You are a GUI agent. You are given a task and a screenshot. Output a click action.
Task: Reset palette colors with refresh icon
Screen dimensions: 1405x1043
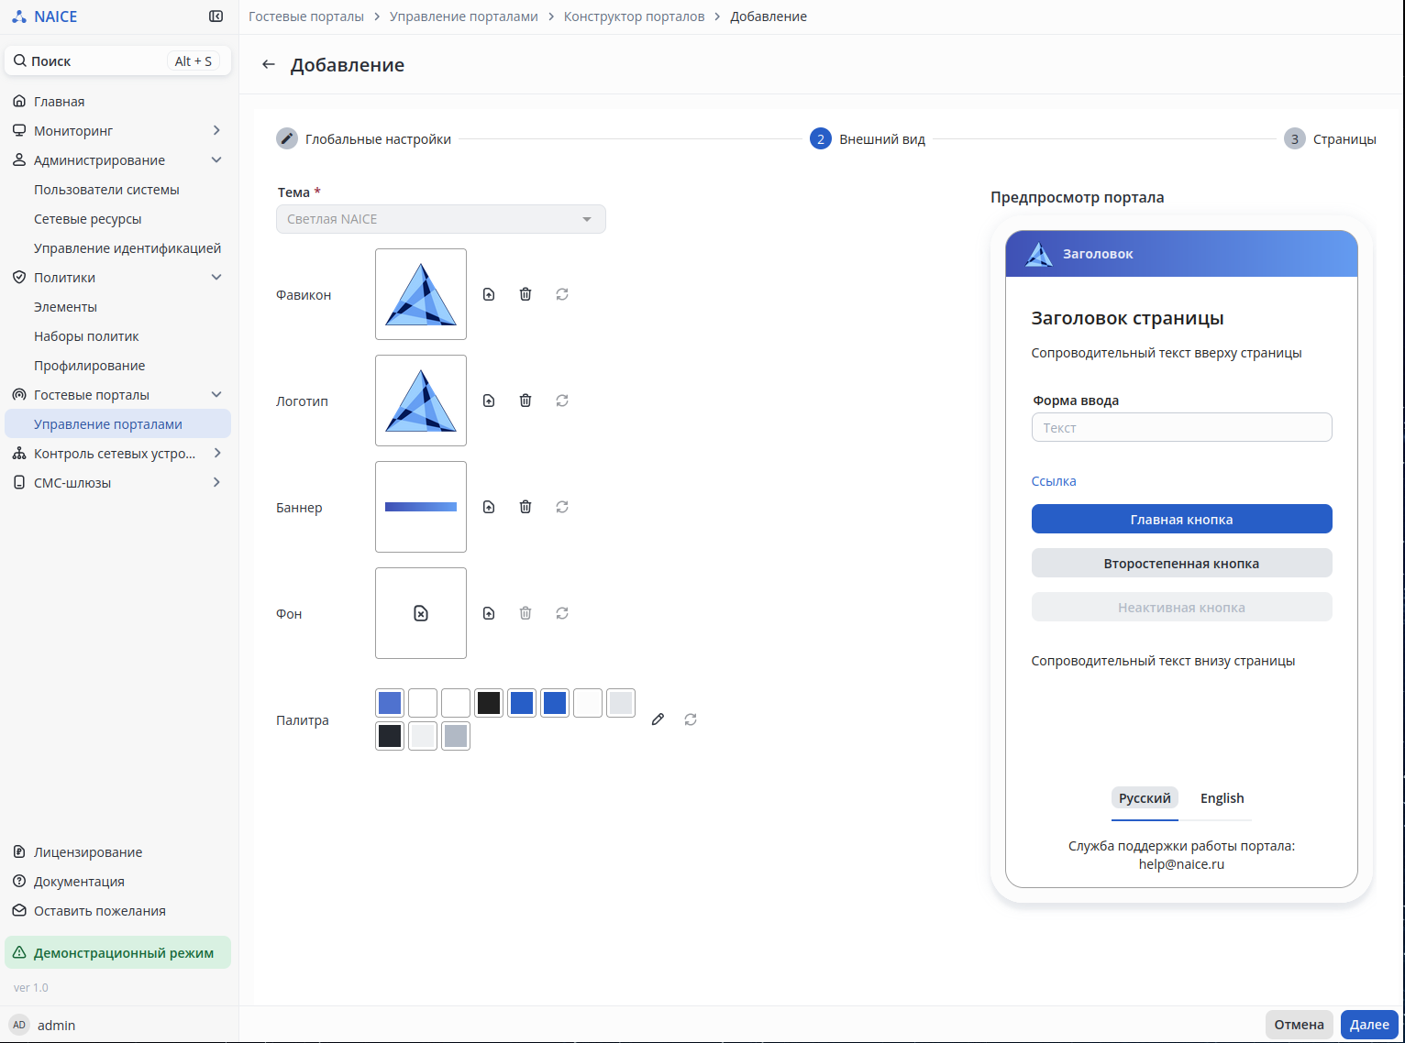tap(691, 719)
